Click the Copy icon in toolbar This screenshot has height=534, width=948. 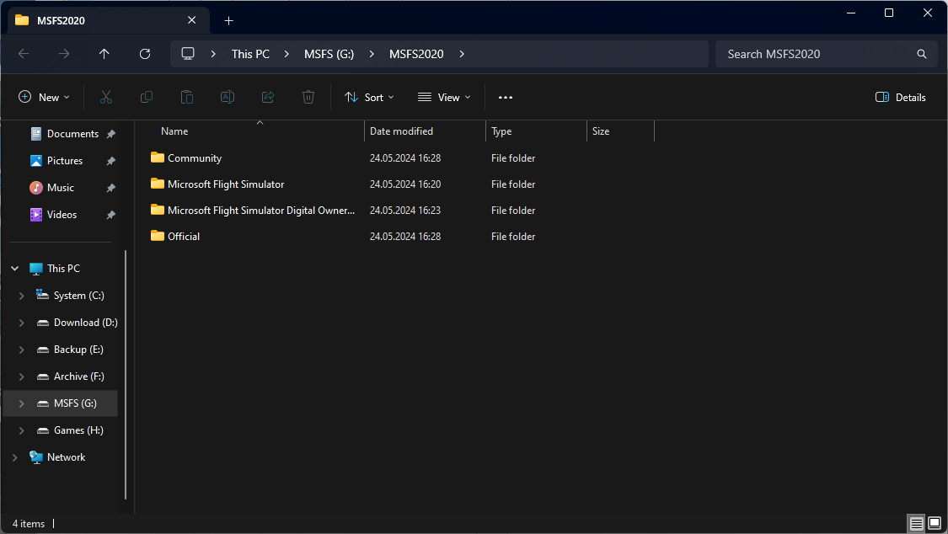[147, 98]
